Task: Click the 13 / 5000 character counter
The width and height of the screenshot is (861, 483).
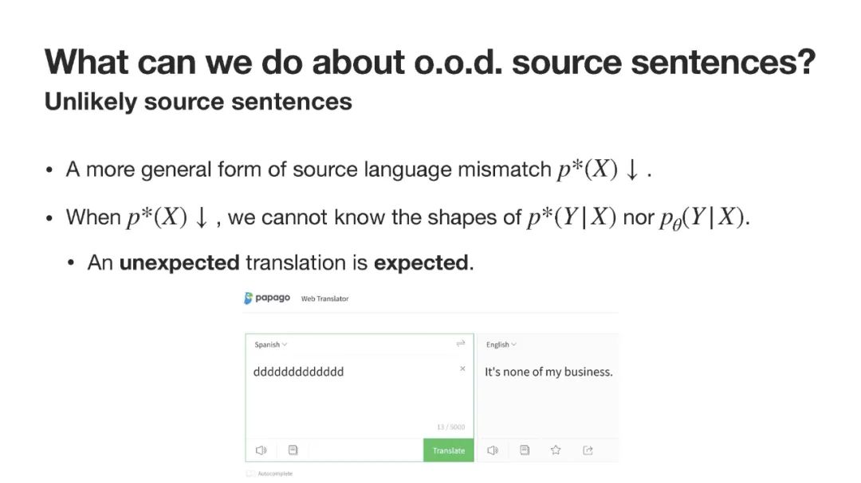Action: [450, 427]
